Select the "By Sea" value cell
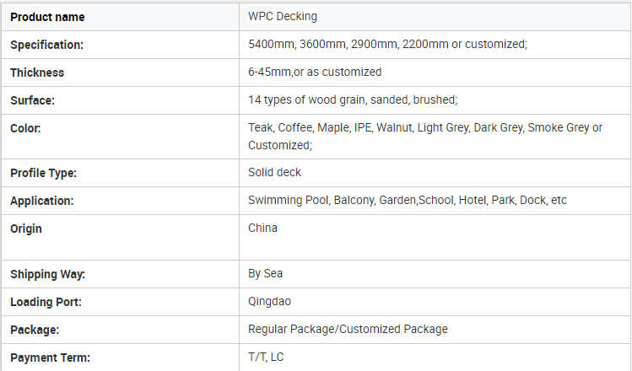Image resolution: width=632 pixels, height=371 pixels. click(x=265, y=274)
